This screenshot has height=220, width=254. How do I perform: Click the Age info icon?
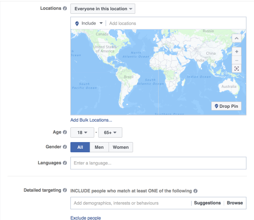pos(65,132)
